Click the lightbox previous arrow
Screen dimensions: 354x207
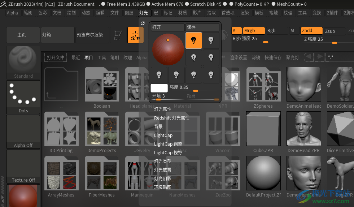(309, 57)
